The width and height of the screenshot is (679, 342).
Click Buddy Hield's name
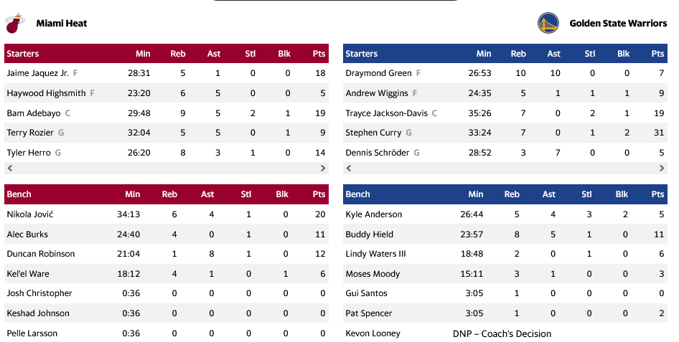click(369, 234)
